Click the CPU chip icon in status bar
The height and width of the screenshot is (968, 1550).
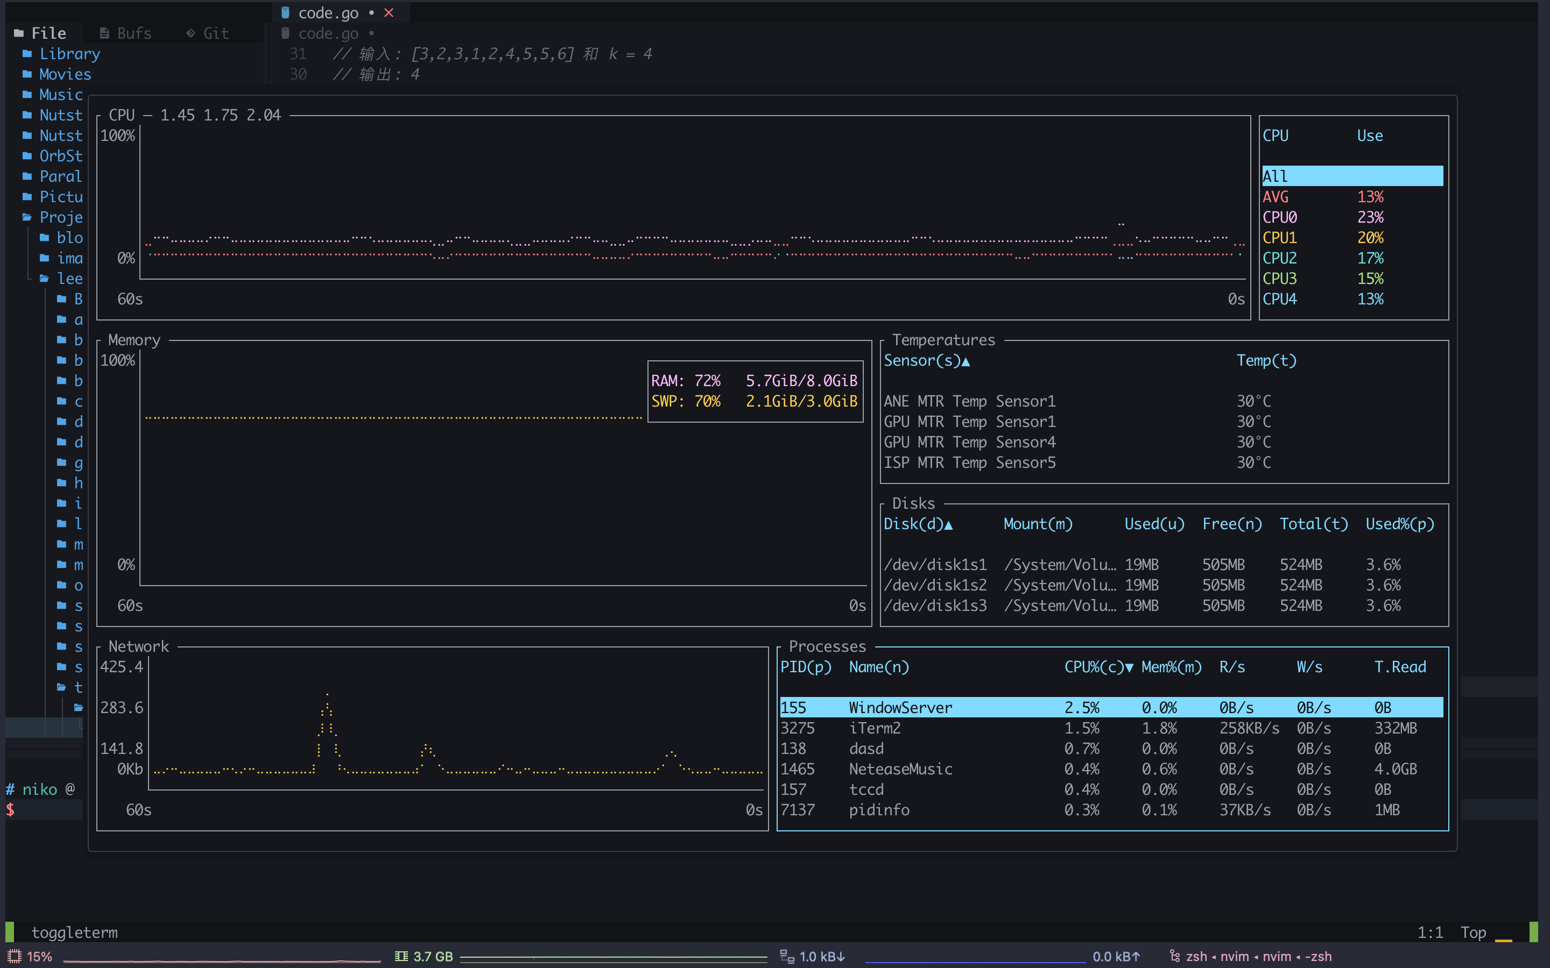click(x=14, y=957)
